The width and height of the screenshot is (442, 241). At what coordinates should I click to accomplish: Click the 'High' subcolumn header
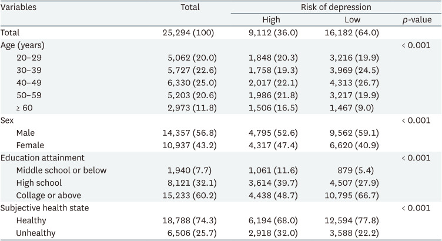pyautogui.click(x=273, y=20)
